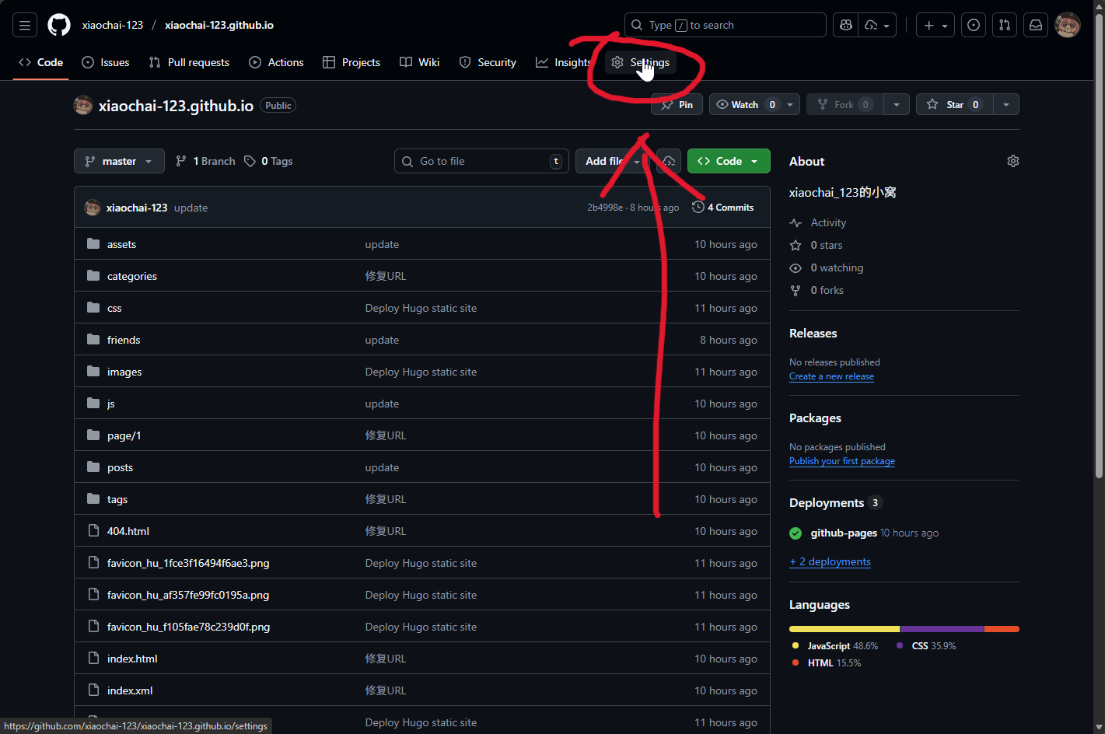
Task: Open the hamburger navigation menu
Action: point(25,25)
